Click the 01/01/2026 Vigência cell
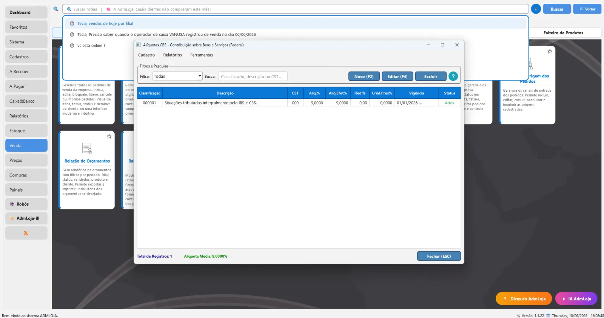604x318 pixels. [x=416, y=103]
